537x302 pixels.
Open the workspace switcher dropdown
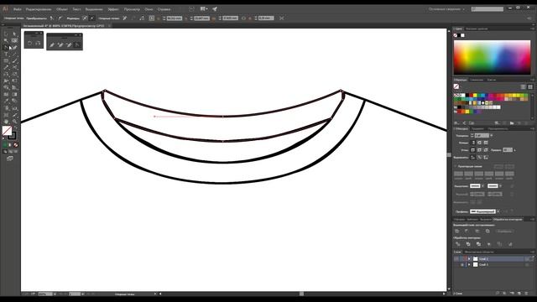(x=446, y=9)
